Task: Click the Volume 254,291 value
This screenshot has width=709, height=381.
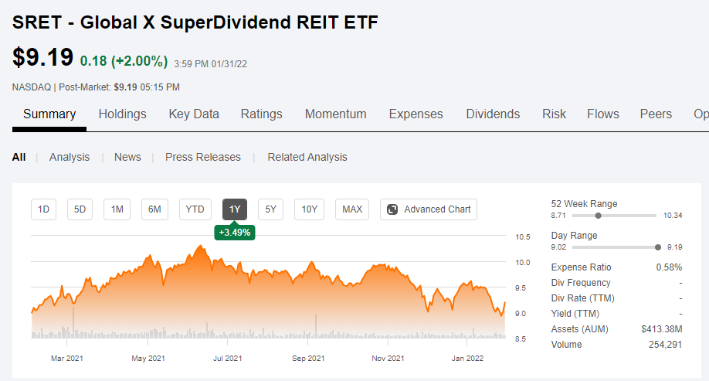Action: (x=665, y=345)
